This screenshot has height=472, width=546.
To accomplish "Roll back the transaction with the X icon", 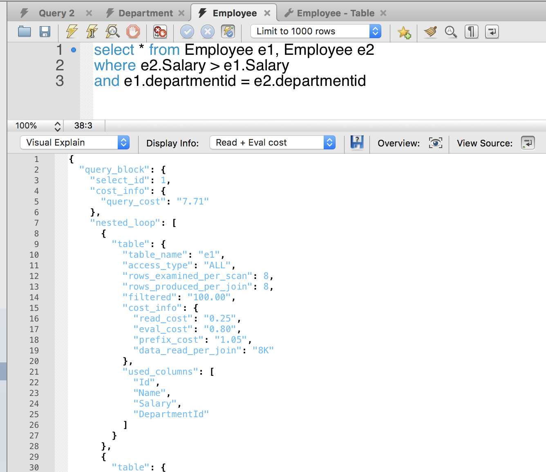I will point(208,31).
